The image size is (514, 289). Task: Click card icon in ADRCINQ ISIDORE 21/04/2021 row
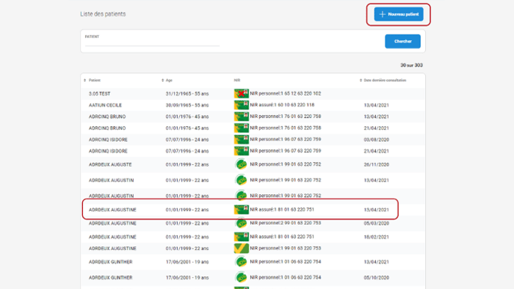tap(241, 151)
